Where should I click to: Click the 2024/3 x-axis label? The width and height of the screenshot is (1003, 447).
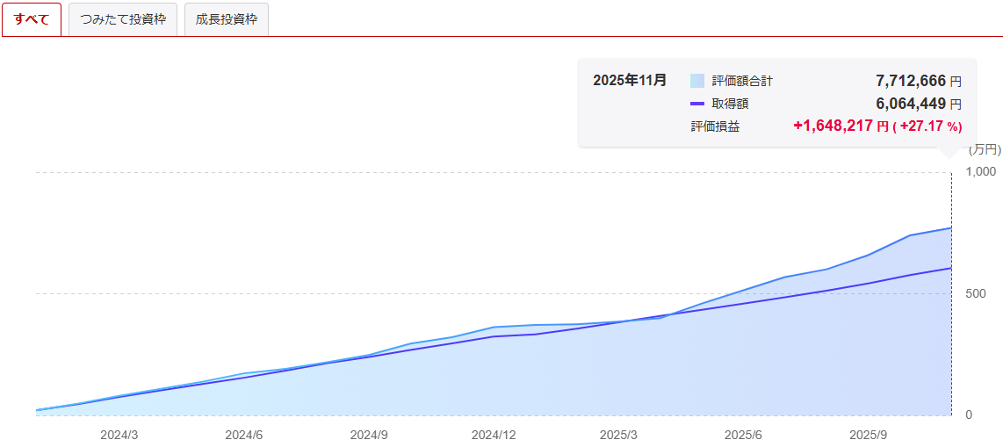click(x=119, y=435)
